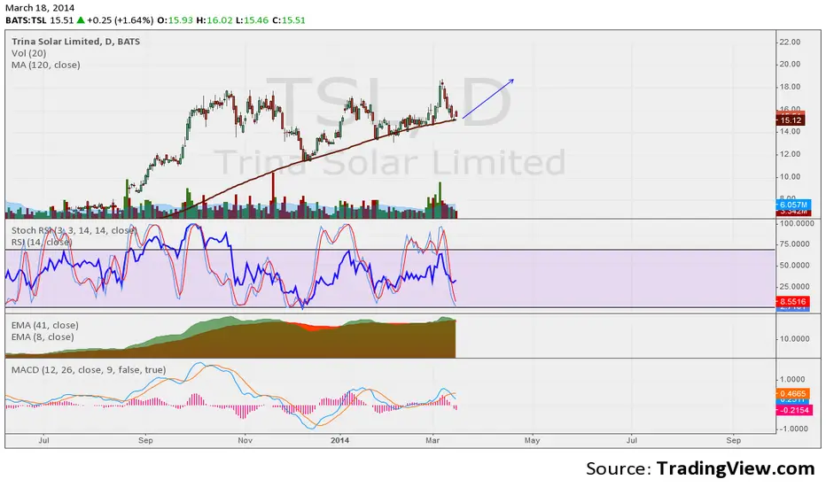Open the TradingView.com source credit
826x487 pixels.
point(736,468)
